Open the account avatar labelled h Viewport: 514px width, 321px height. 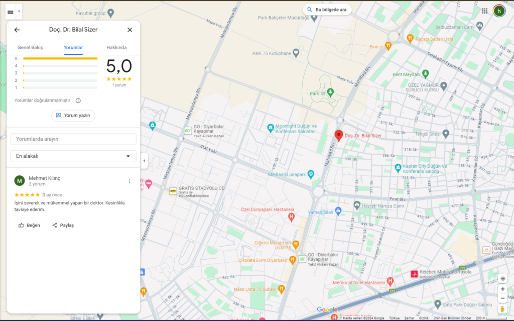pyautogui.click(x=499, y=11)
